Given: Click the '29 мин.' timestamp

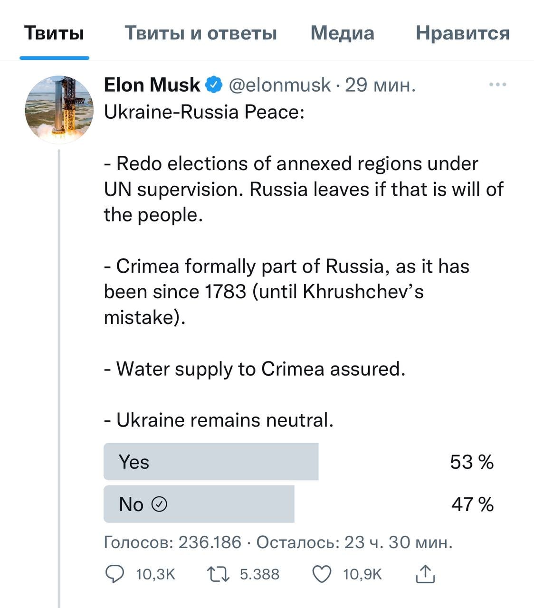Looking at the screenshot, I should (x=380, y=85).
